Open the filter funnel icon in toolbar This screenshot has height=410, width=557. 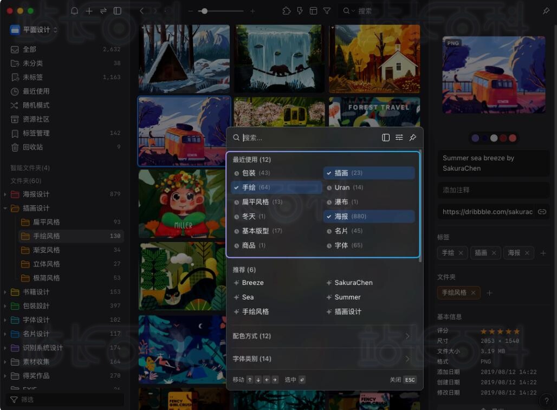point(327,11)
